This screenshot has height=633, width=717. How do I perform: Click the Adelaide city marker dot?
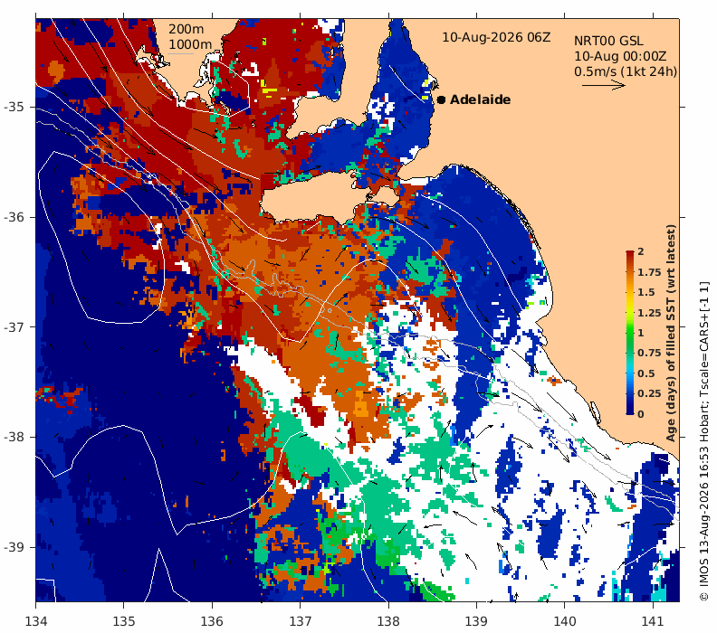[441, 99]
